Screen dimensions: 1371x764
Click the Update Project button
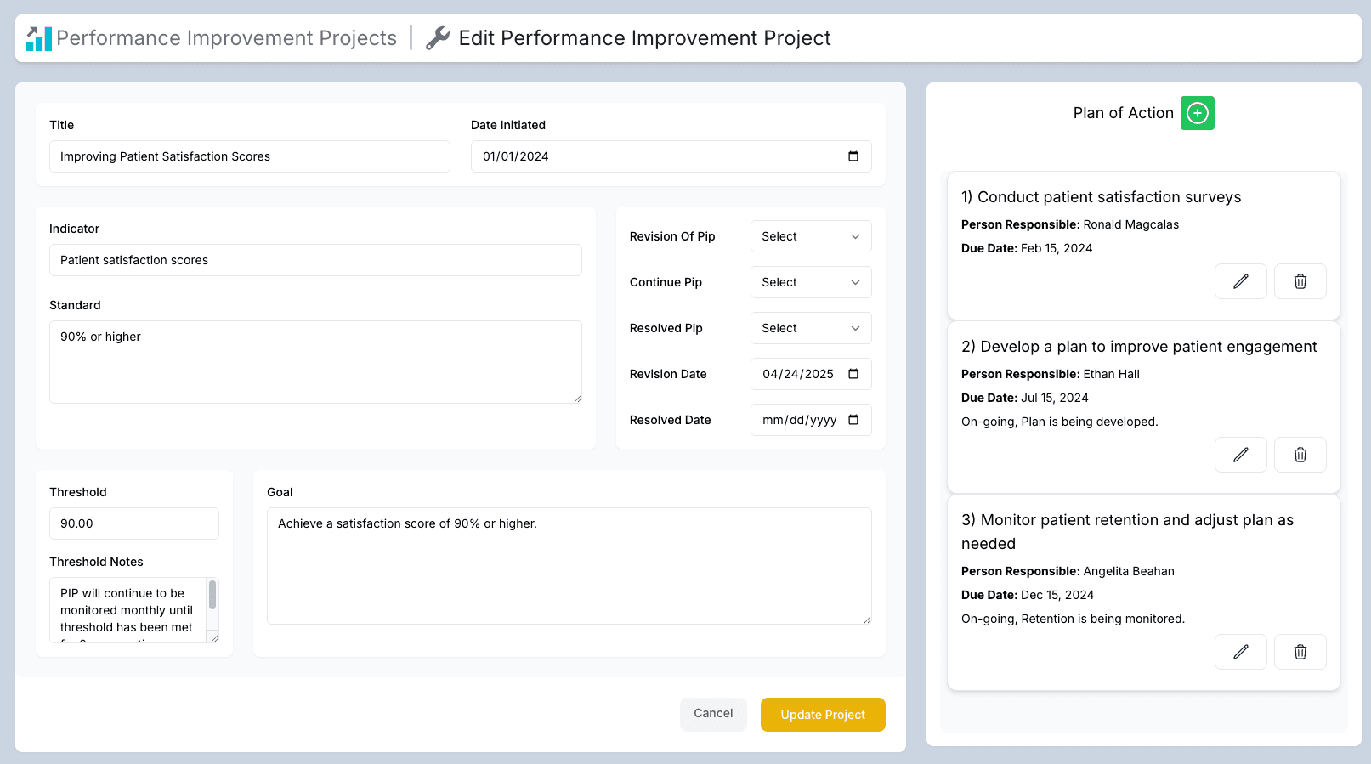tap(823, 715)
